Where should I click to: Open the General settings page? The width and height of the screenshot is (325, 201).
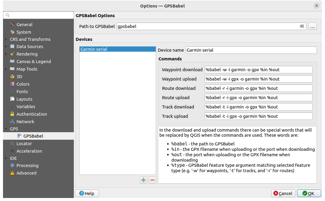click(24, 25)
